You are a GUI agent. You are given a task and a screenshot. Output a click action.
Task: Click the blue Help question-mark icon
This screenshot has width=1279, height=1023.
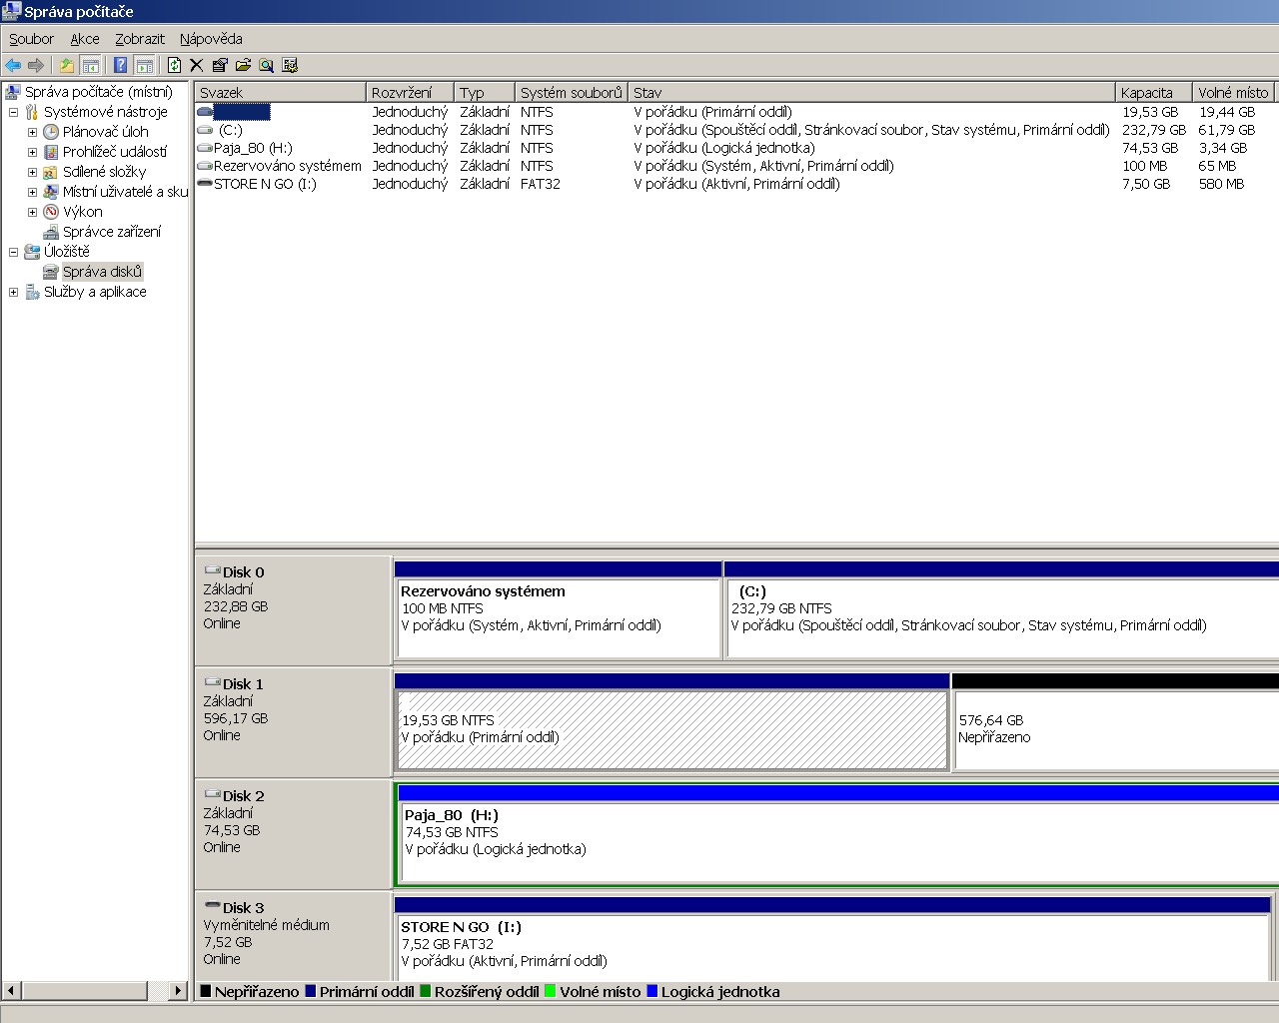[120, 66]
